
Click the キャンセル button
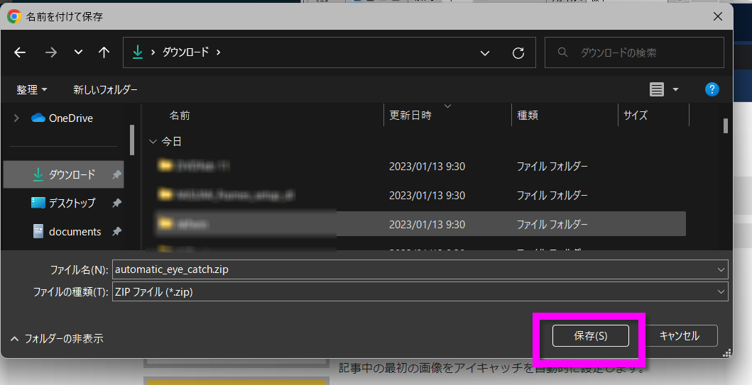pyautogui.click(x=679, y=336)
